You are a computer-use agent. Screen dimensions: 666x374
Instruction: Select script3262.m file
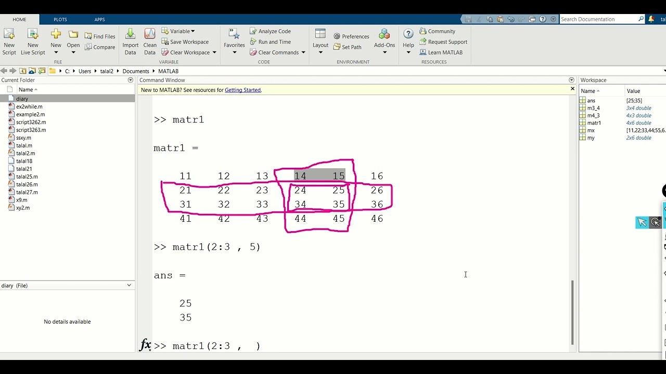click(x=31, y=122)
